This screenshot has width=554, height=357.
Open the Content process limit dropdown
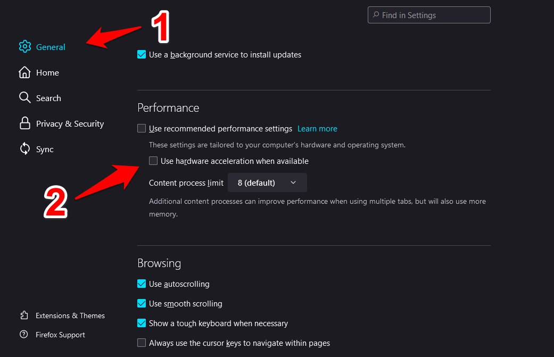(267, 182)
